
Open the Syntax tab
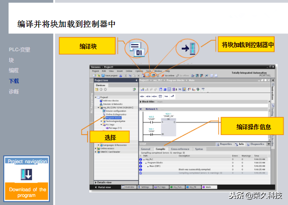(199, 149)
